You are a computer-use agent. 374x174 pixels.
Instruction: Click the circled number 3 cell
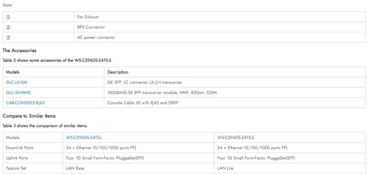click(9, 37)
